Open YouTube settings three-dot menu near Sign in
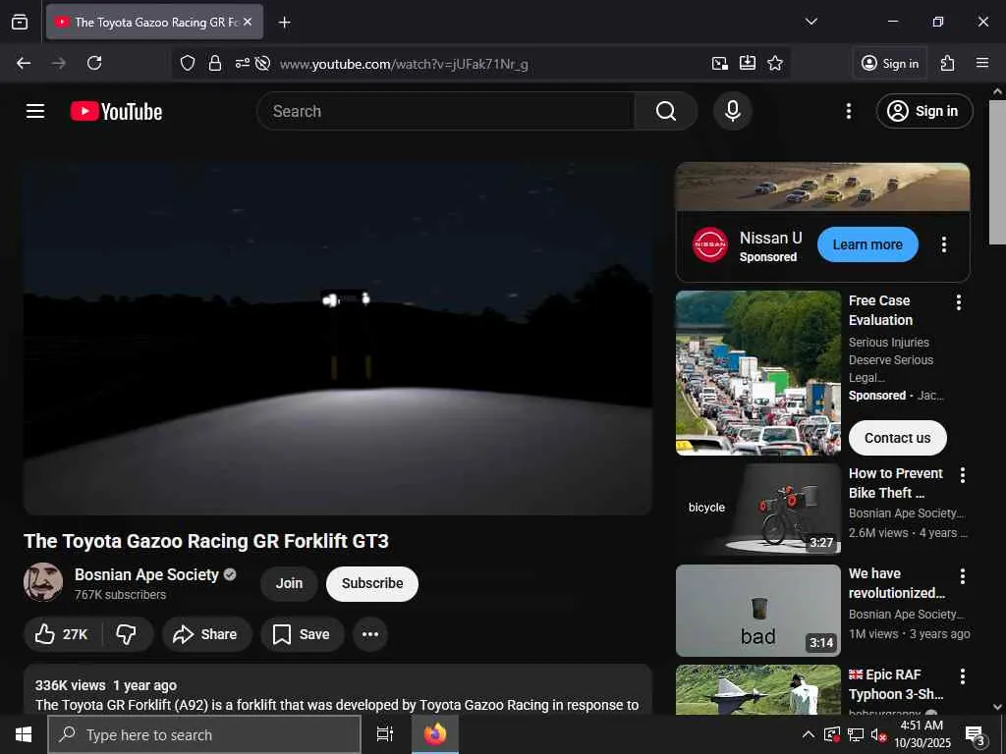The height and width of the screenshot is (754, 1006). (848, 111)
